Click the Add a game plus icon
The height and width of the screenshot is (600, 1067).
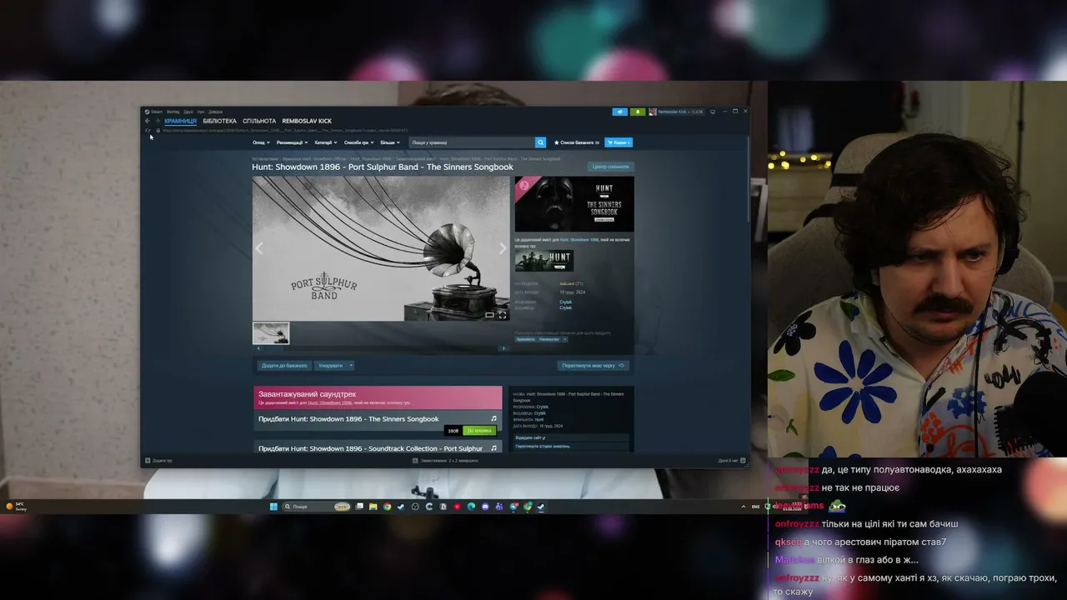[x=148, y=460]
